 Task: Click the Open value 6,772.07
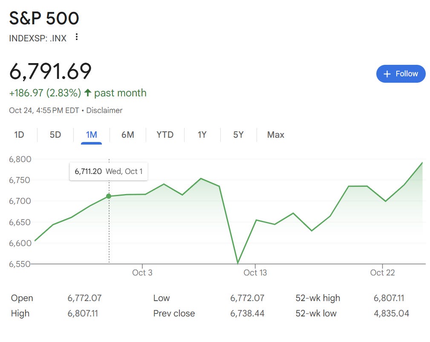[x=84, y=298]
